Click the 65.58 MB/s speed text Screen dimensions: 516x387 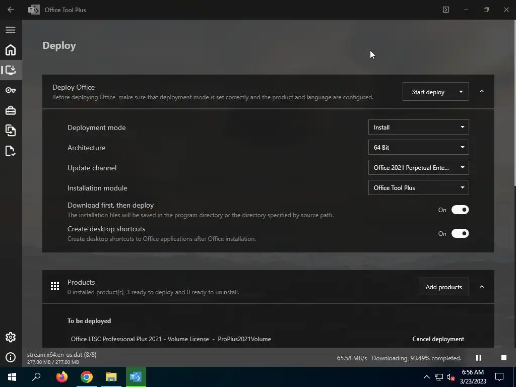click(352, 358)
